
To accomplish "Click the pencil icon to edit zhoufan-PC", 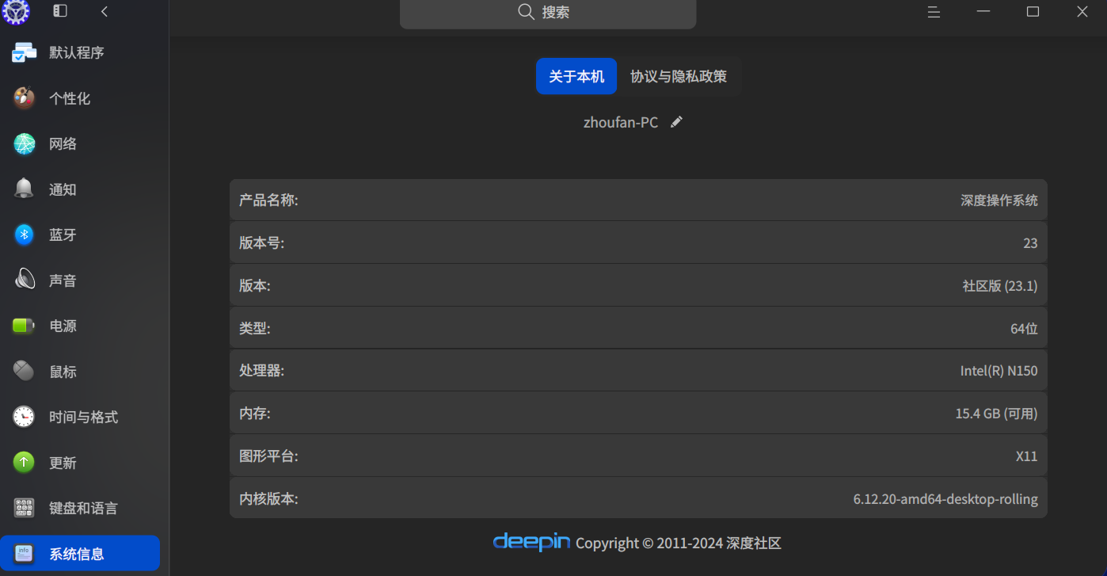I will [676, 122].
